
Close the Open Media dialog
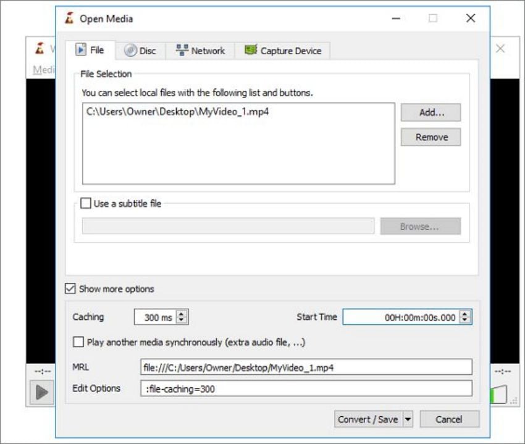[x=471, y=19]
